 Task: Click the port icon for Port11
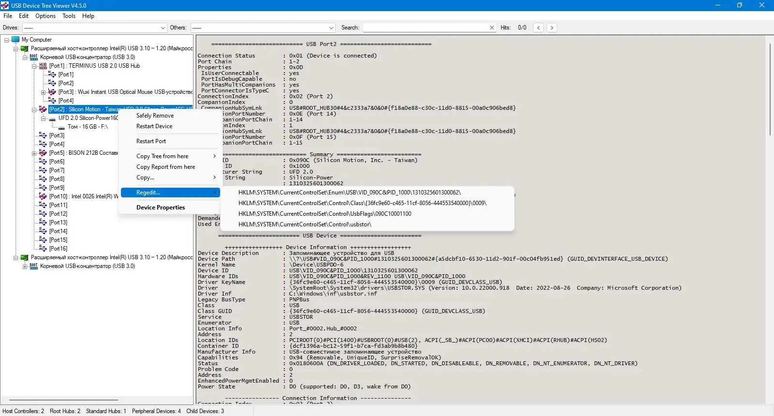coord(43,205)
